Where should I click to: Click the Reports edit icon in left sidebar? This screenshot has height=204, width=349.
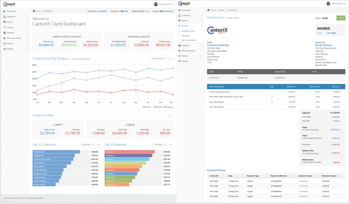tap(5, 44)
